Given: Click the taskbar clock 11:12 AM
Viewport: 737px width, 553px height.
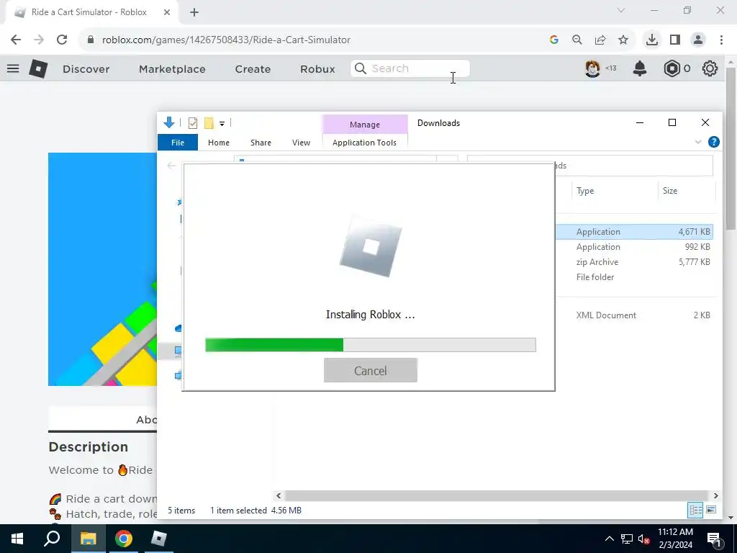Looking at the screenshot, I should click(x=675, y=532).
